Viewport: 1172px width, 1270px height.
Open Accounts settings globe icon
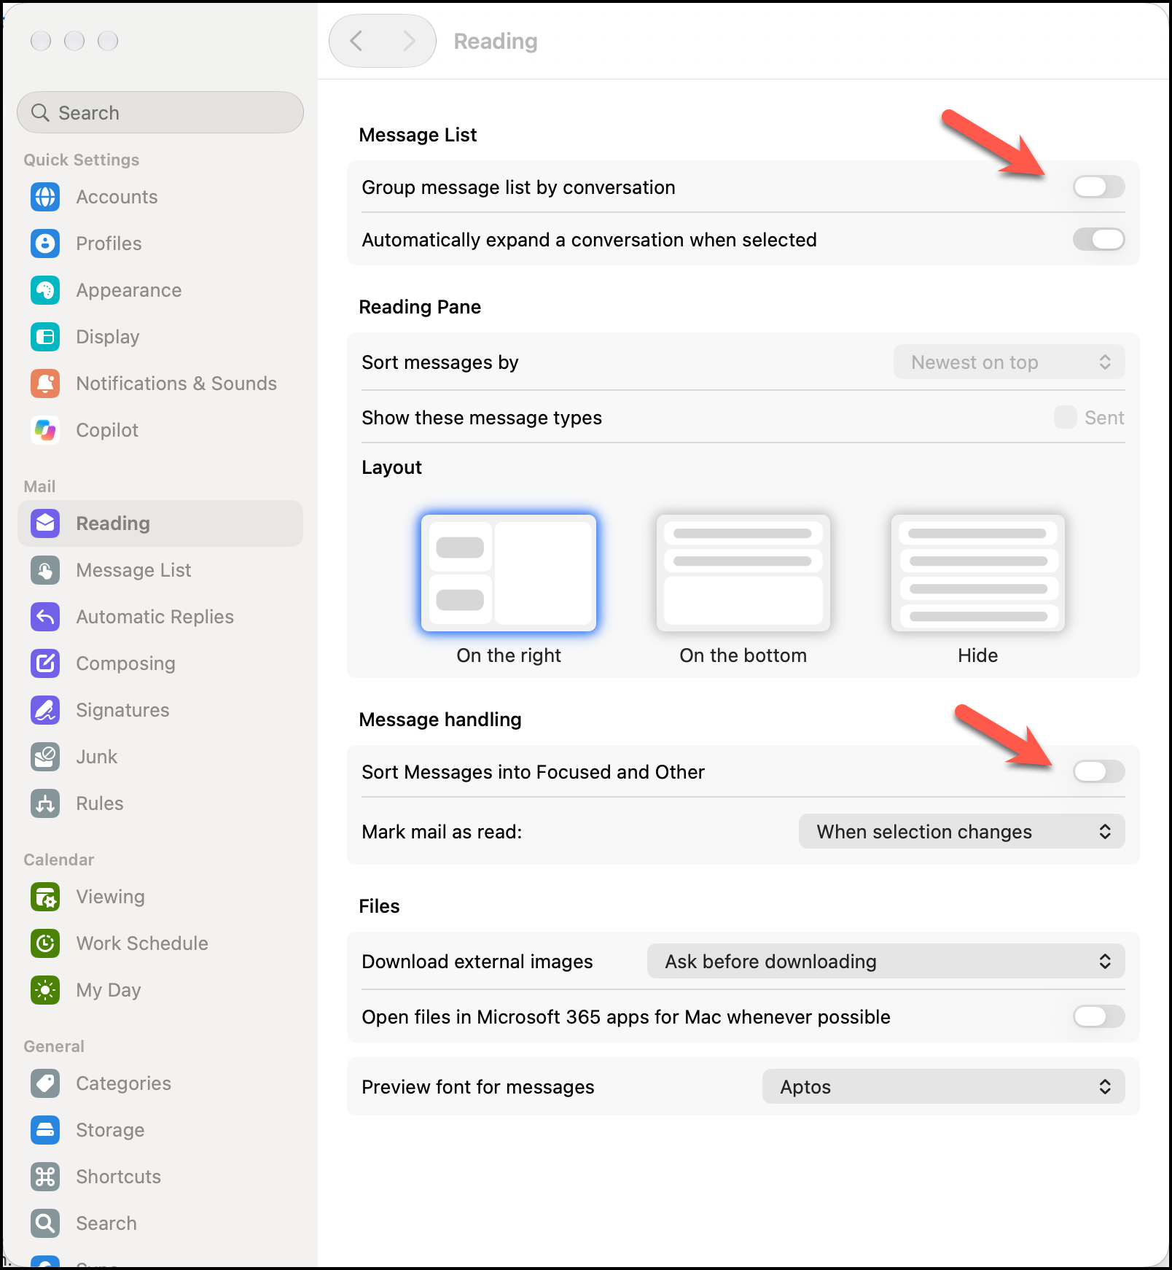click(x=45, y=197)
